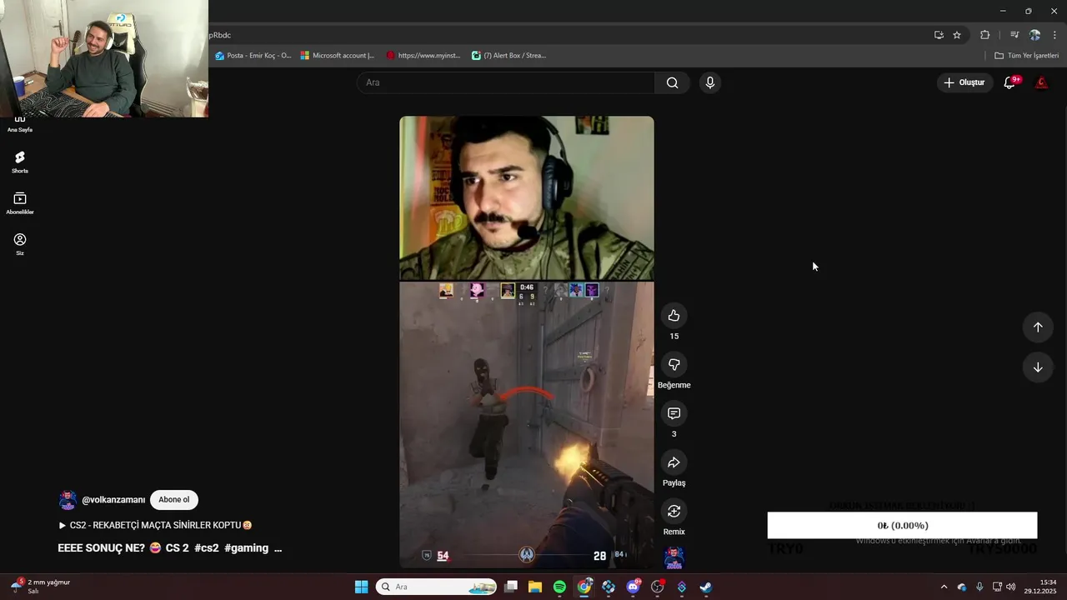
Task: Open the media controls icon in Chrome toolbar
Action: [x=1014, y=35]
